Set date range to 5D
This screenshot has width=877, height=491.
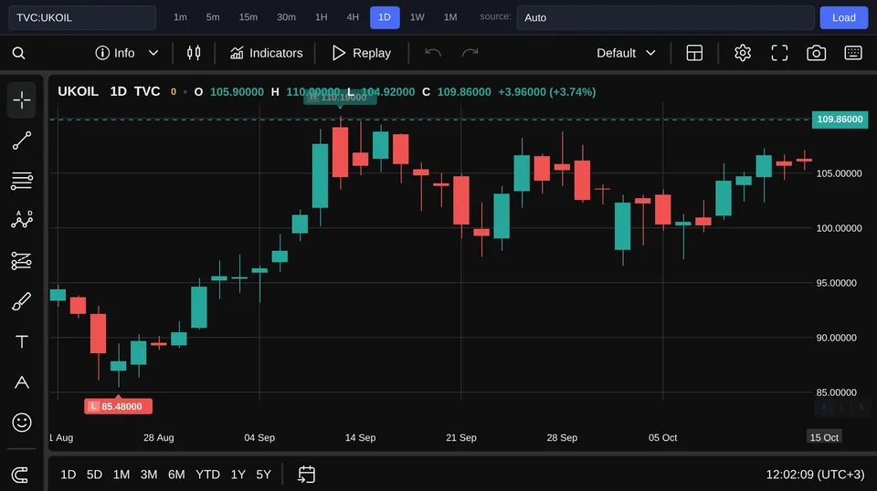(x=94, y=475)
